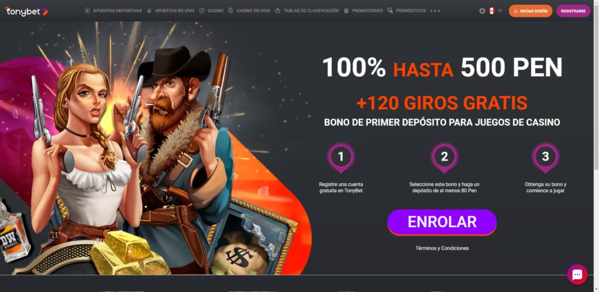This screenshot has width=599, height=292.
Task: Click the cursor icon beside Pronósticos
Action: (x=390, y=11)
